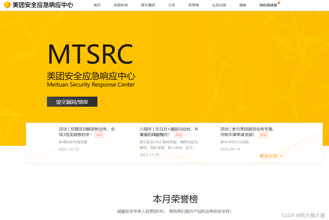Viewport: 329px width, 220px height.
Task: Click the large MTSRC banner title
Action: point(90,54)
